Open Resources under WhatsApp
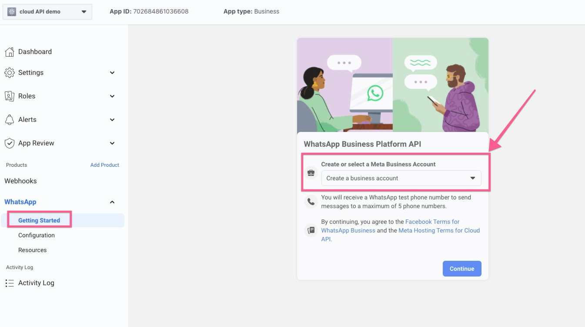Viewport: 585px width, 327px height. click(32, 250)
